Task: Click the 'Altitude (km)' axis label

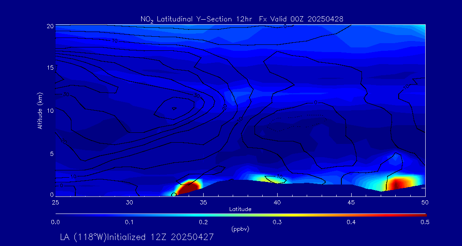Action: [x=40, y=110]
